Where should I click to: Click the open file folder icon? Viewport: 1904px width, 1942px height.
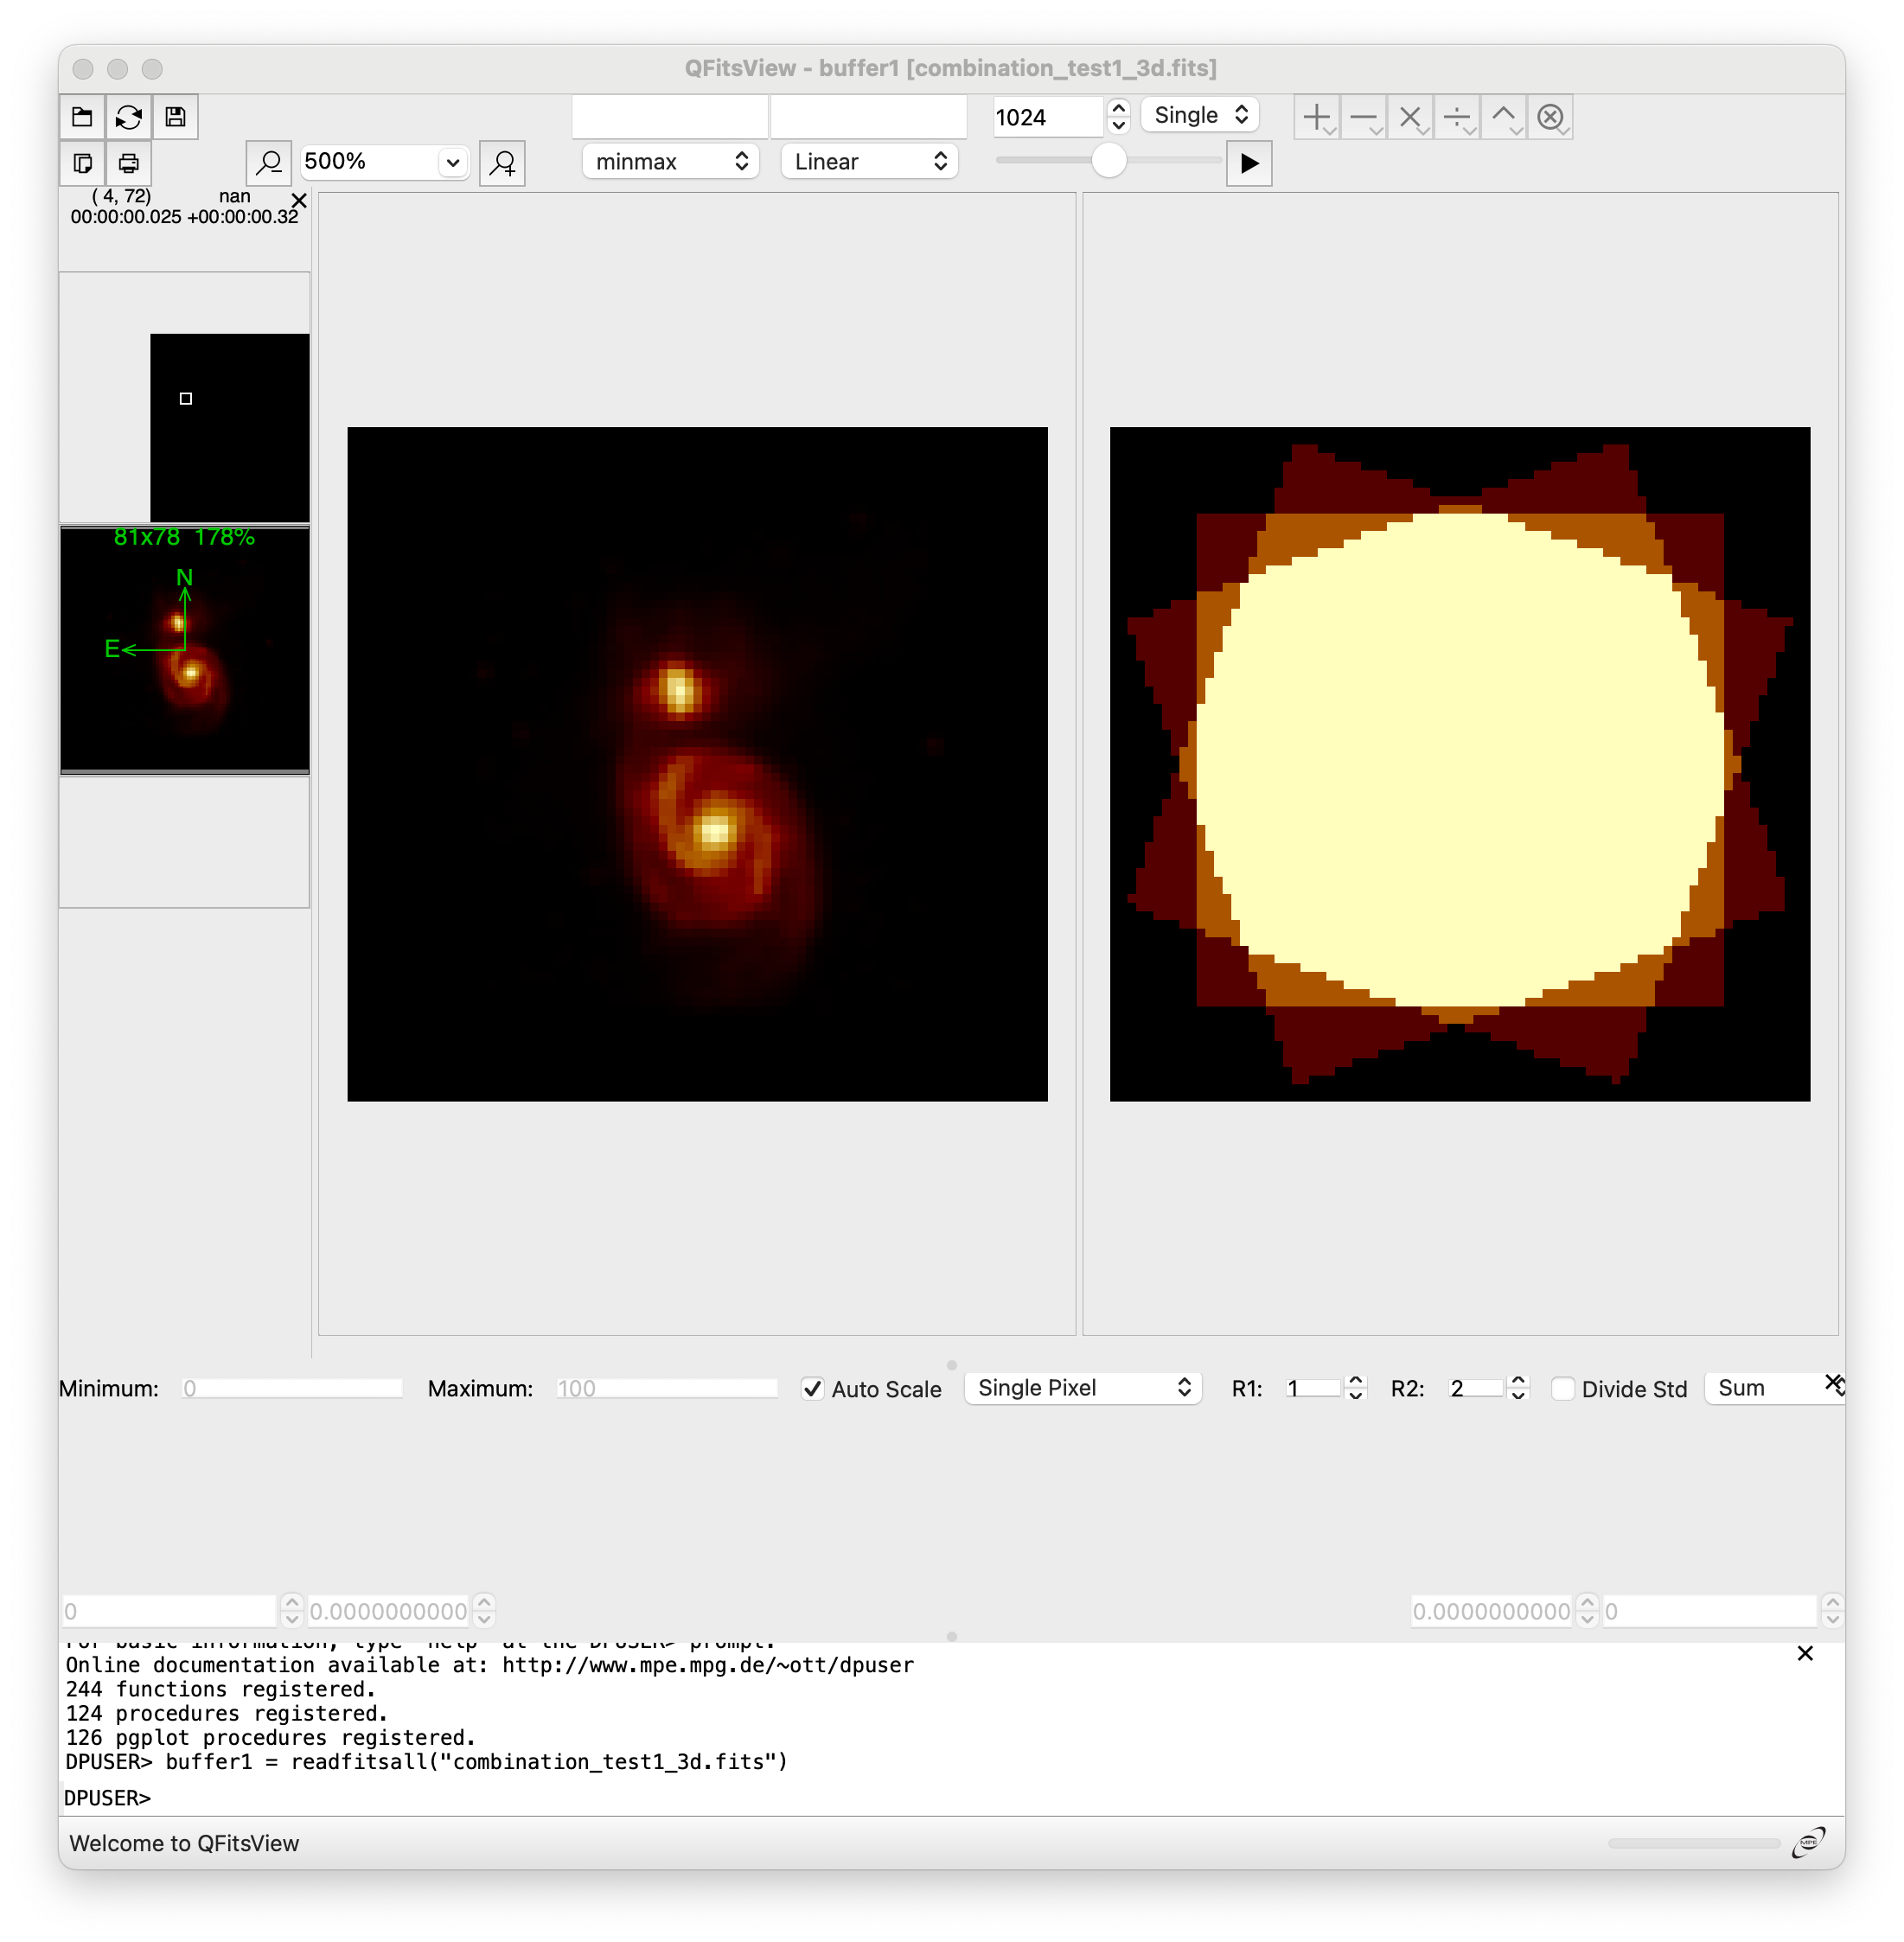[82, 117]
